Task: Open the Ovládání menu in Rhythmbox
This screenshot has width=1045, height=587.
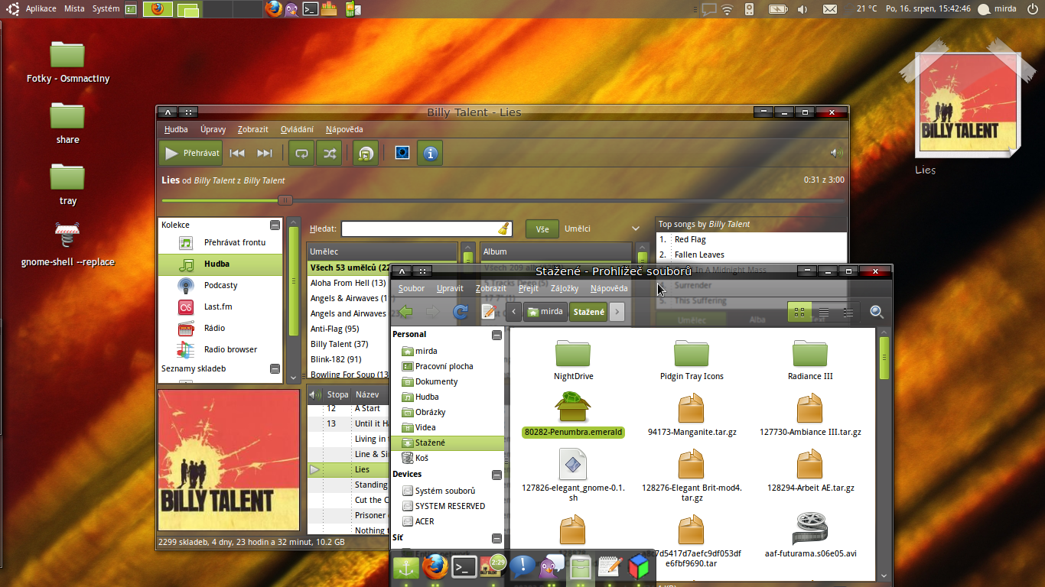Action: [x=297, y=129]
